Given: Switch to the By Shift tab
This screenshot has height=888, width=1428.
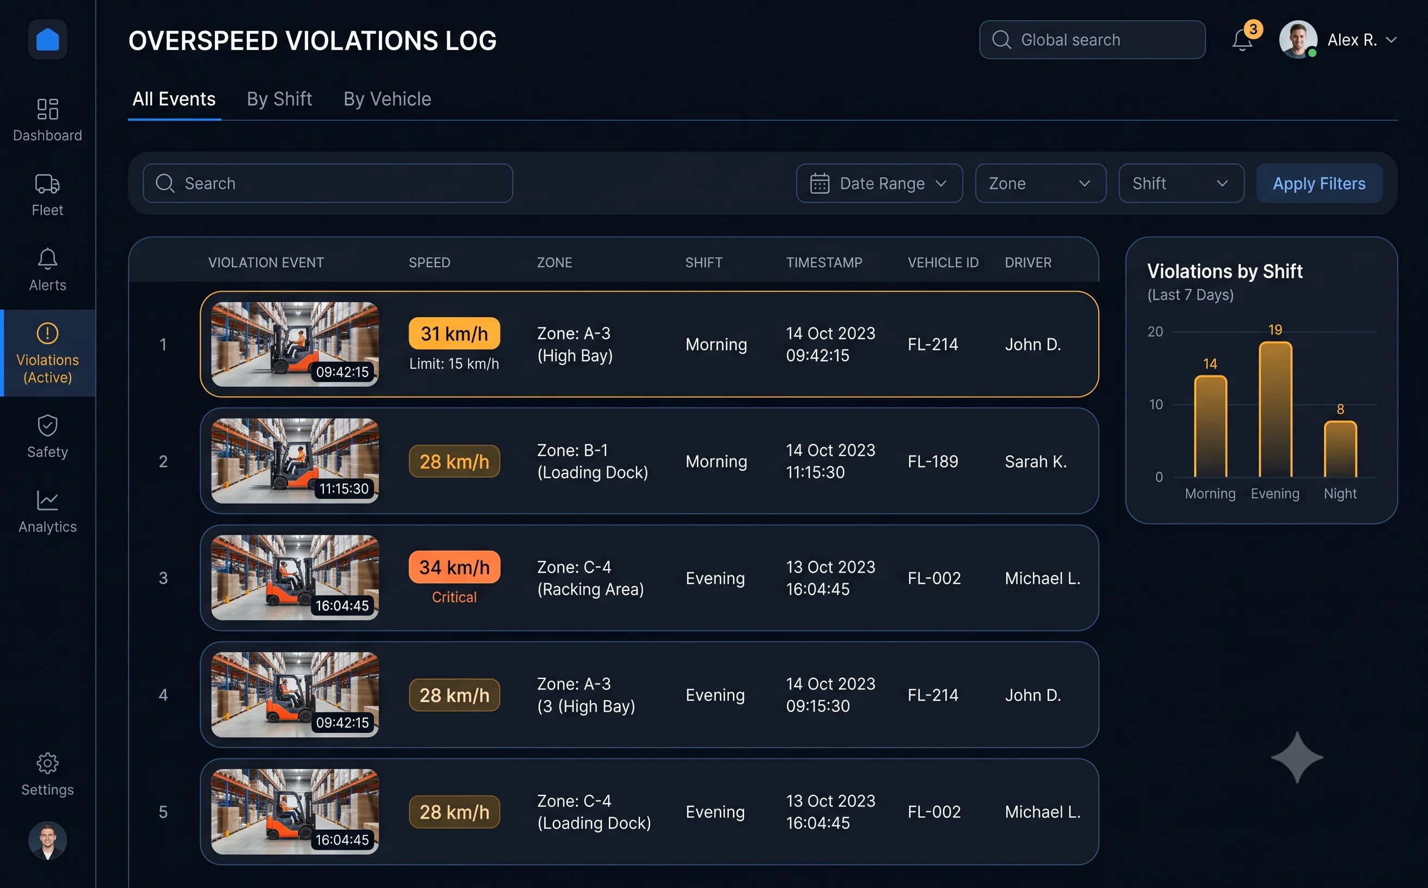Looking at the screenshot, I should pyautogui.click(x=280, y=98).
